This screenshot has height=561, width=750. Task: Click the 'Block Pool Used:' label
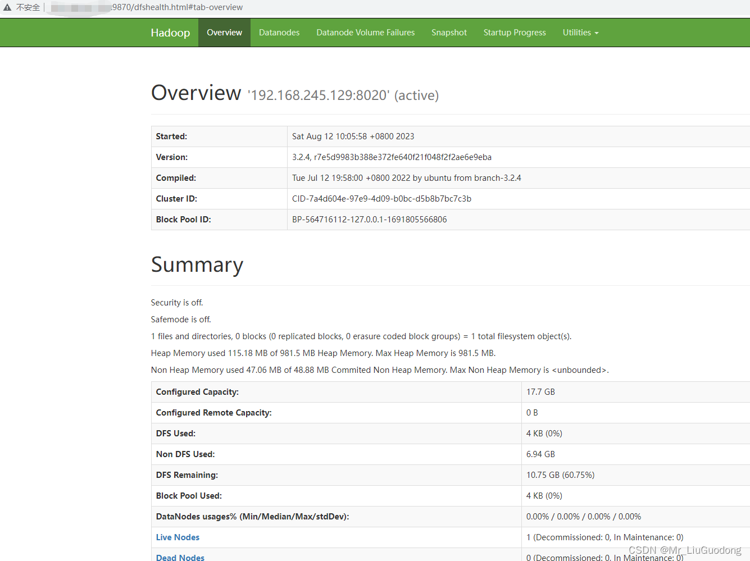(x=189, y=496)
